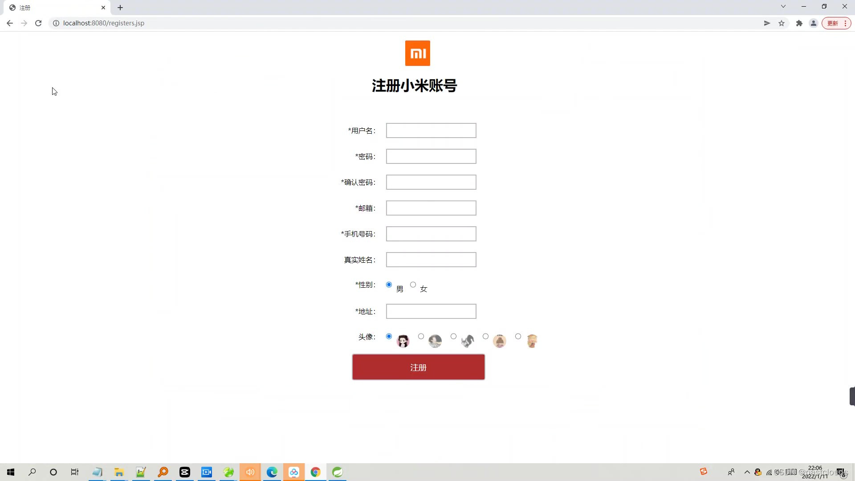Expand the tab search chevron
Screen dimensions: 855x481
click(x=783, y=6)
